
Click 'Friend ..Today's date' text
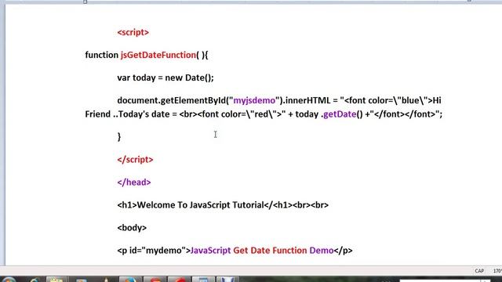[127, 114]
